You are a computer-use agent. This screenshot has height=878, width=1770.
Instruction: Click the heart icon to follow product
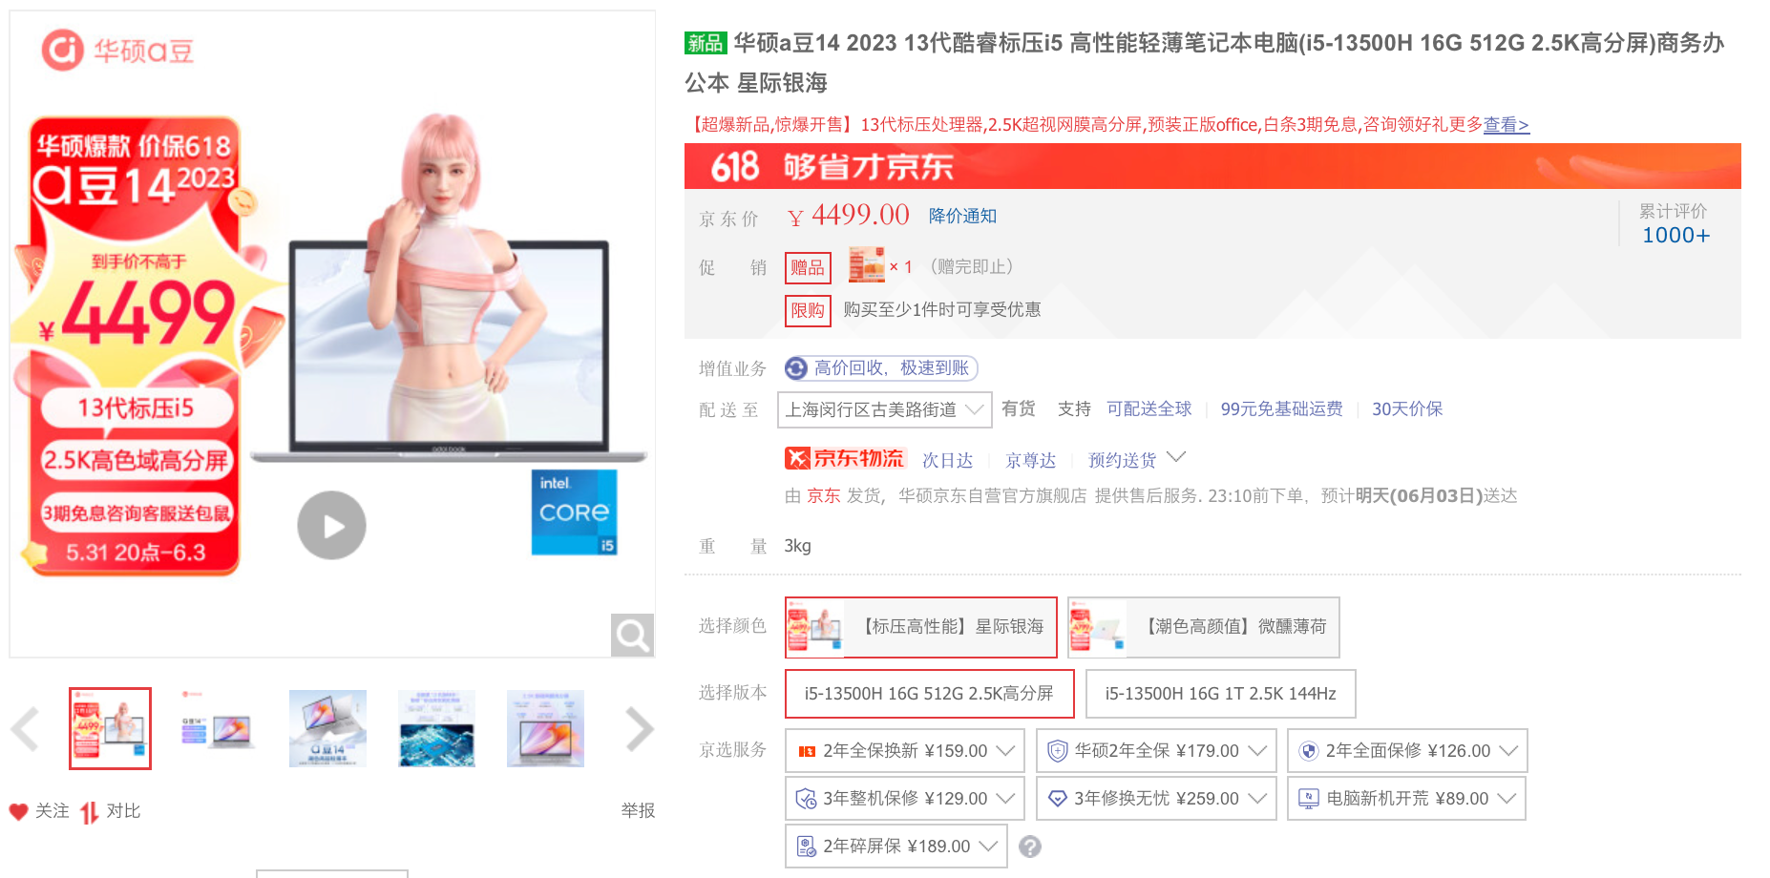click(x=19, y=811)
